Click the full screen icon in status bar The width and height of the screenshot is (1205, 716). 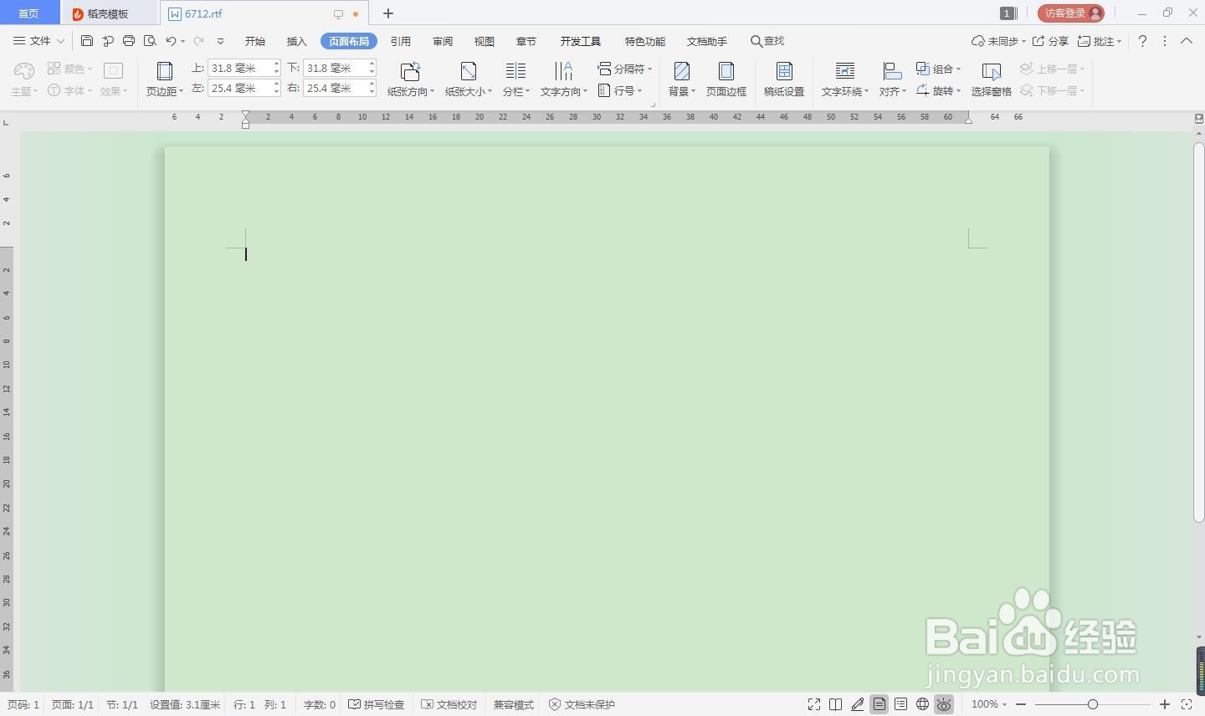813,704
